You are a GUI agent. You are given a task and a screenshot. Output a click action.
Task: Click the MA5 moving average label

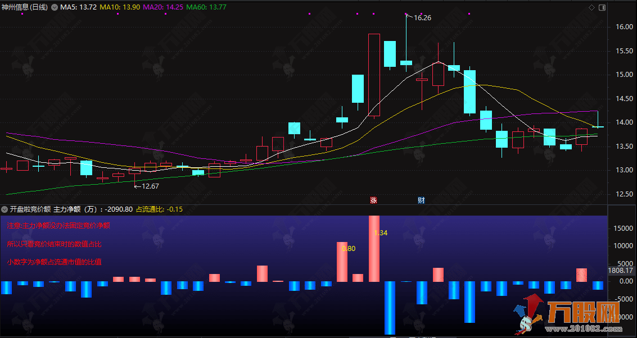78,7
